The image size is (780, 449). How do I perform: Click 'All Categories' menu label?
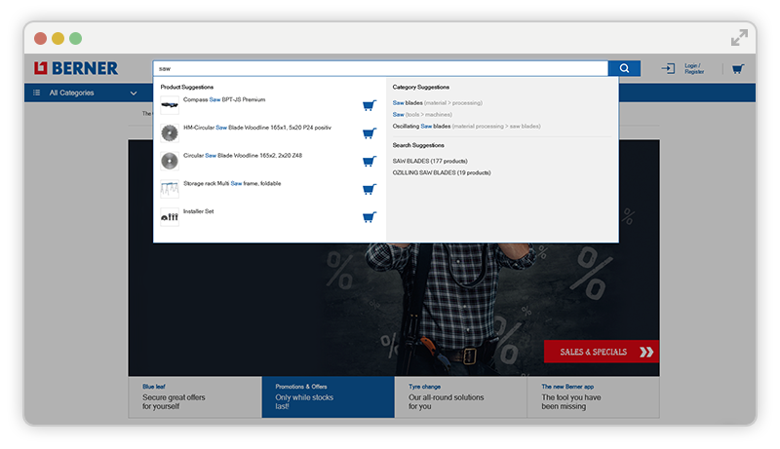click(x=71, y=93)
